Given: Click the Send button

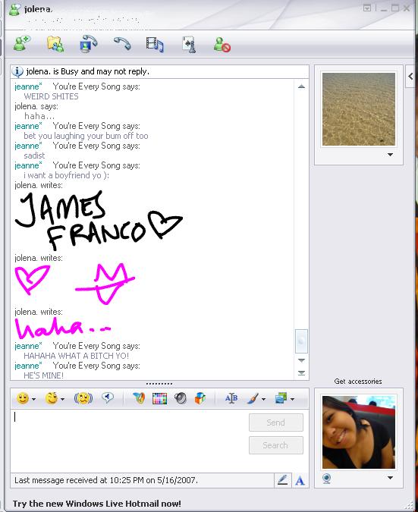Looking at the screenshot, I should [276, 422].
